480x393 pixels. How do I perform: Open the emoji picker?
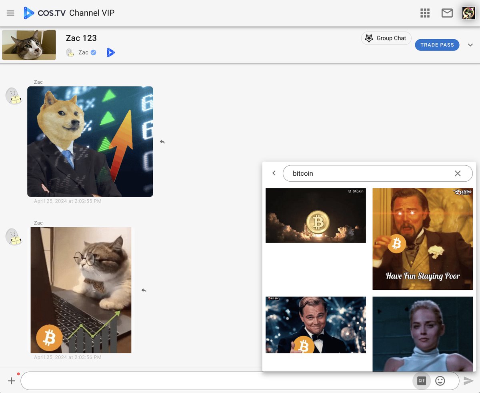click(440, 381)
